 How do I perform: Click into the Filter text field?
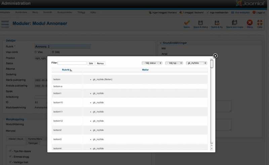pyautogui.click(x=72, y=63)
